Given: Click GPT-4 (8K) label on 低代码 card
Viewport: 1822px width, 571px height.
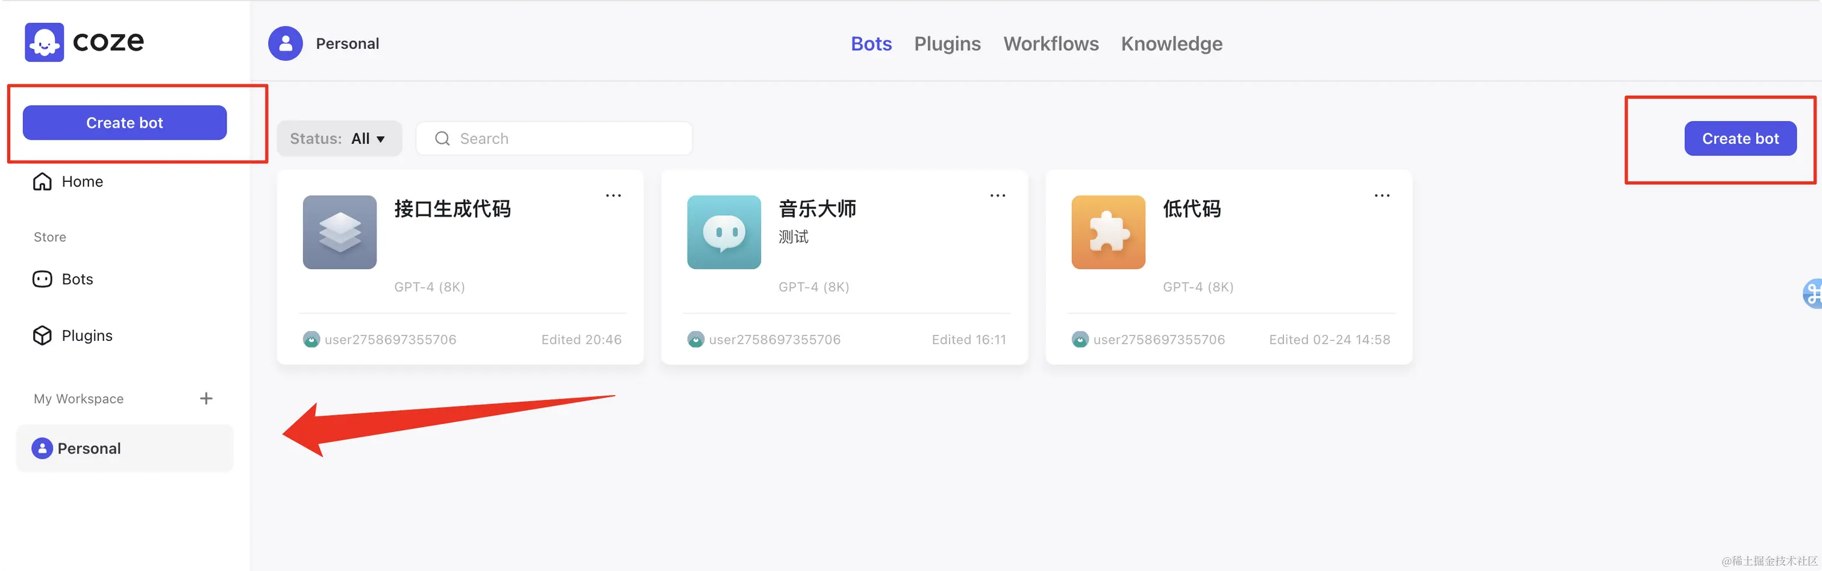Looking at the screenshot, I should coord(1197,287).
